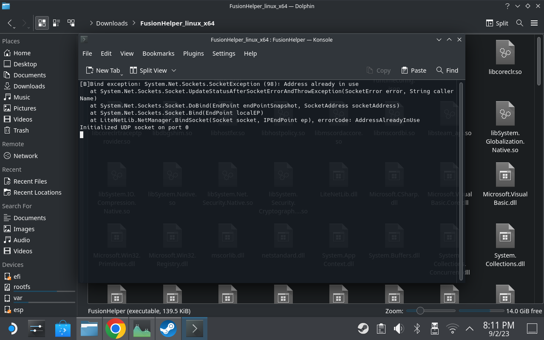Expand breadcrumb chevron before Downloads
The image size is (544, 340).
(x=91, y=23)
